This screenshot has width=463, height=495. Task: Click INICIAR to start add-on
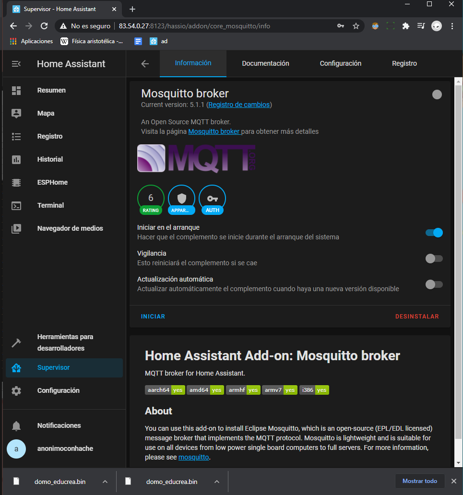tap(153, 316)
